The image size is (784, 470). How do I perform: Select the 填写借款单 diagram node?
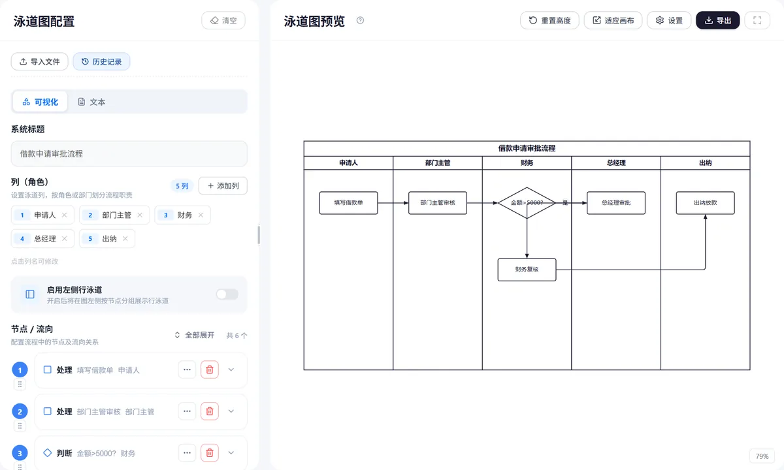click(x=348, y=203)
